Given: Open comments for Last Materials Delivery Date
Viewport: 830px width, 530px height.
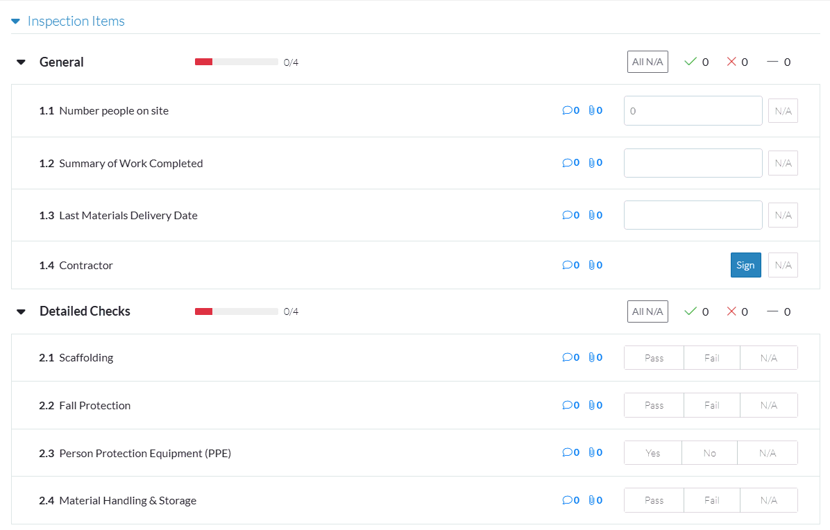Looking at the screenshot, I should point(570,215).
